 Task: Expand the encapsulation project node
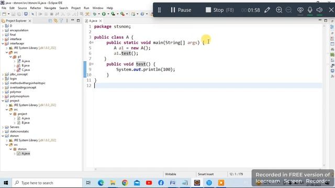click(3, 30)
